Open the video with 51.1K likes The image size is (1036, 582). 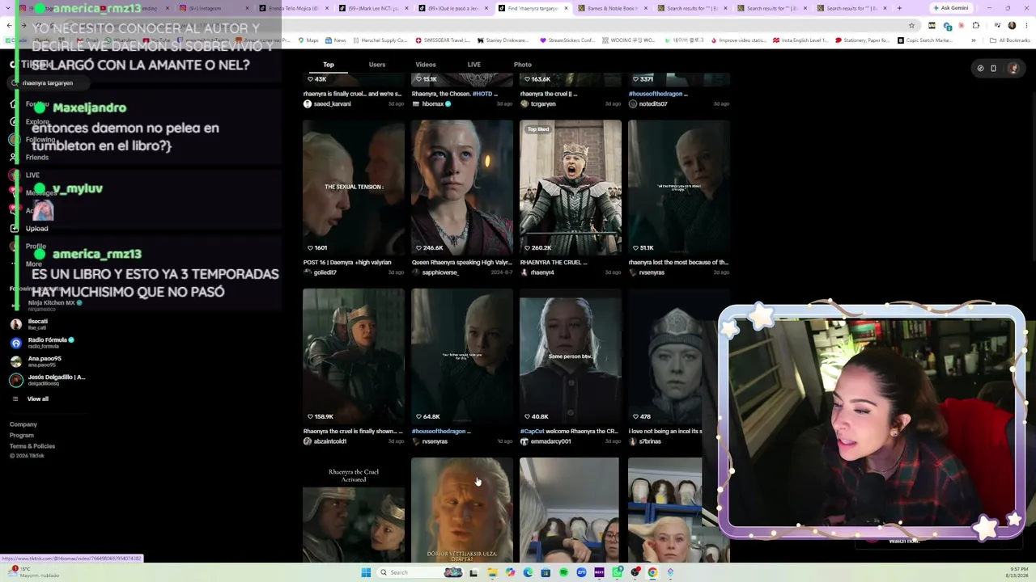[x=679, y=188]
